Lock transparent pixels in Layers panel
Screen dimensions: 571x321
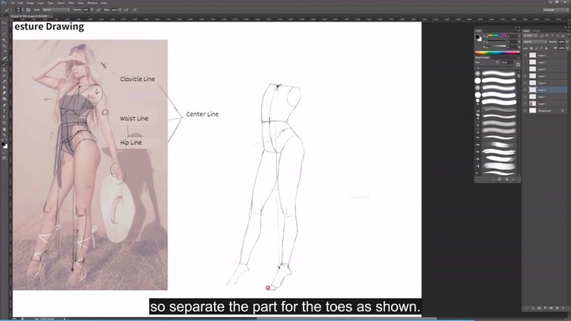coord(531,48)
